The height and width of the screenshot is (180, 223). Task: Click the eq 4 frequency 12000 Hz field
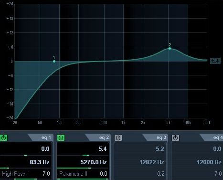[x=209, y=162]
